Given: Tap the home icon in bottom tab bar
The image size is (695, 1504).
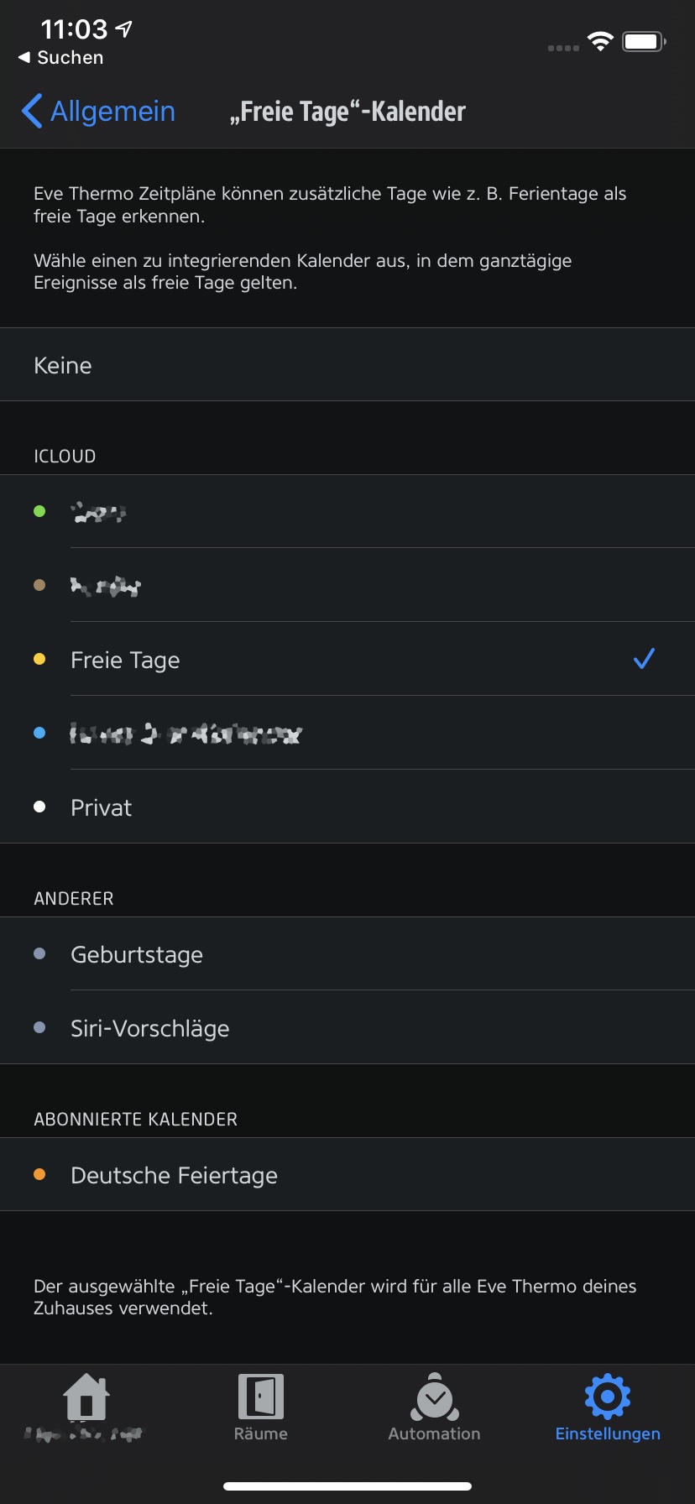Looking at the screenshot, I should click(86, 1397).
